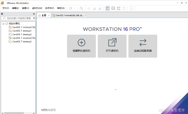This screenshot has height=114, width=188.
Task: Open the library search dropdown arrow
Action: pyautogui.click(x=34, y=18)
